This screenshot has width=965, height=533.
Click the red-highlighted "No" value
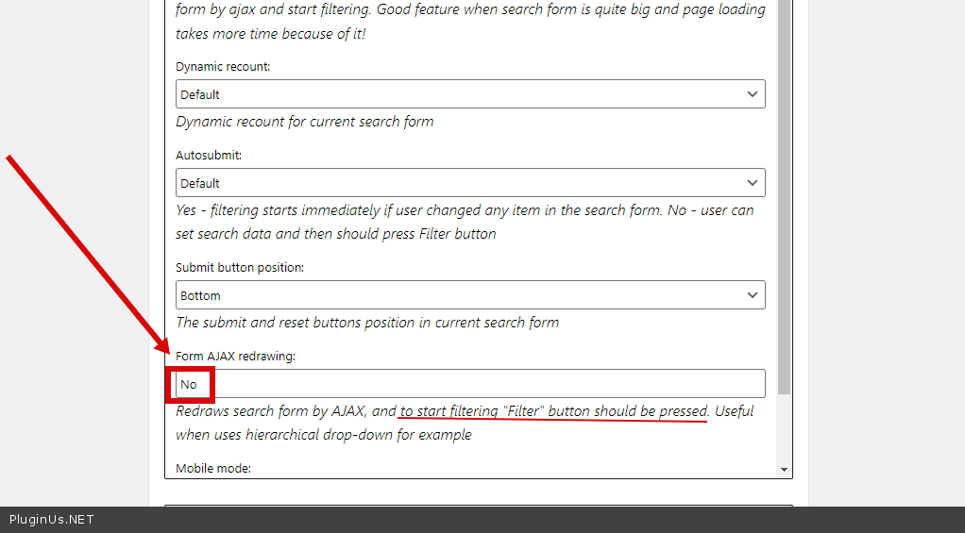(190, 384)
